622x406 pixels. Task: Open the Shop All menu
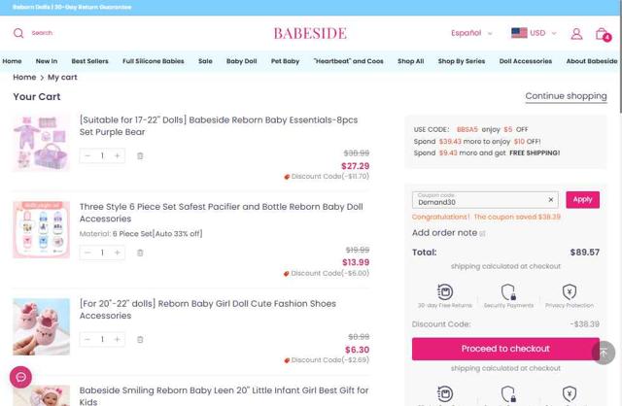(410, 61)
